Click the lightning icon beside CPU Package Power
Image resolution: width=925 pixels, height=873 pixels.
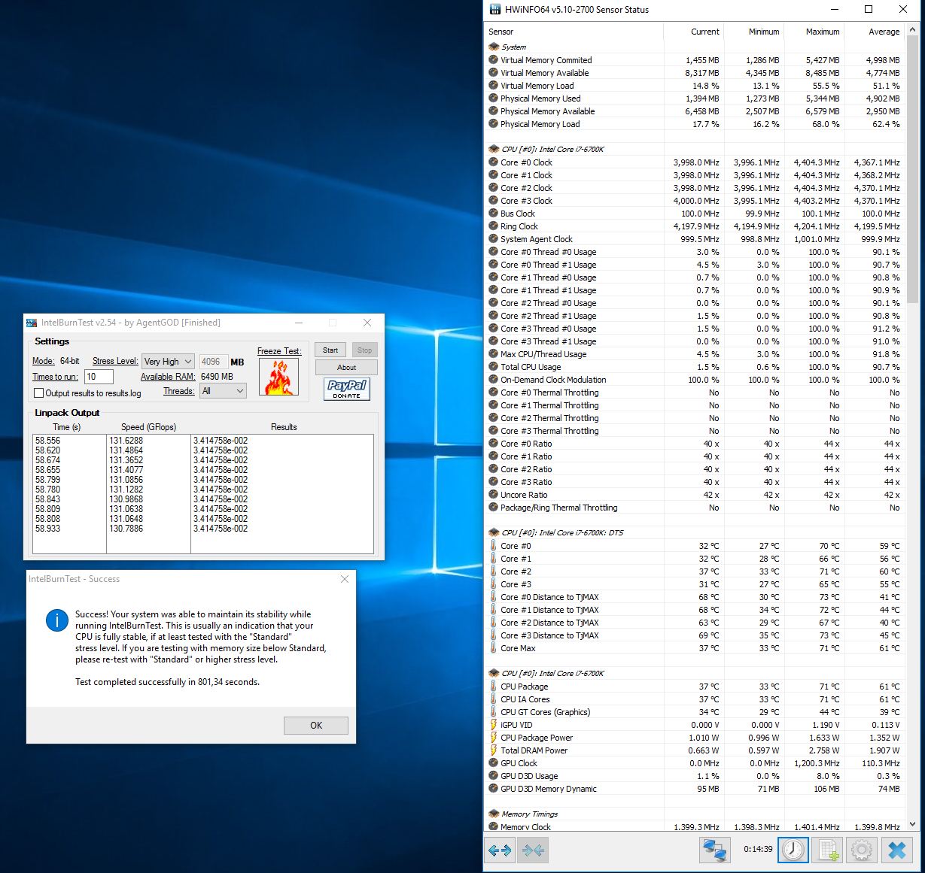[494, 738]
